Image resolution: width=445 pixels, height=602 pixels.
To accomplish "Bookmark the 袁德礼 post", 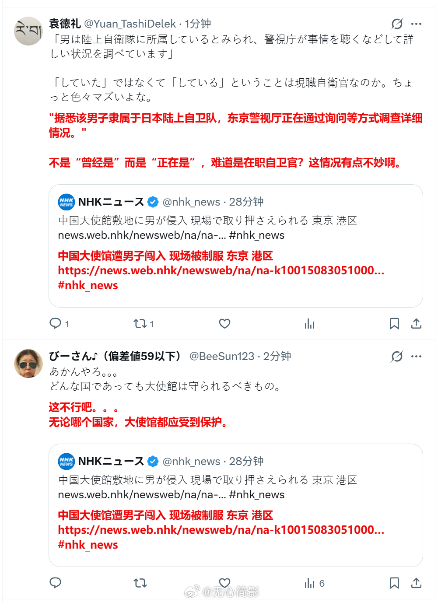I will click(x=394, y=323).
